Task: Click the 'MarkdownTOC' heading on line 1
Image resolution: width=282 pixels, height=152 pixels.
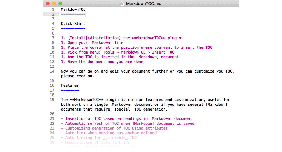Action: point(73,9)
